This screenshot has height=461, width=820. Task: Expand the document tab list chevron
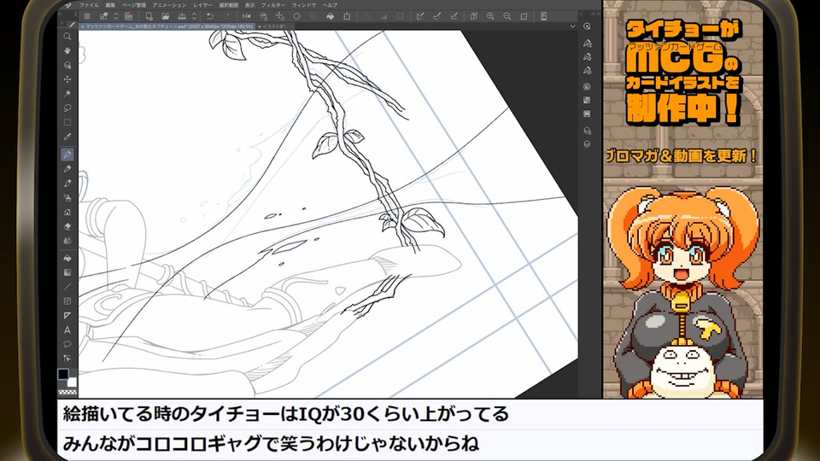[x=572, y=26]
